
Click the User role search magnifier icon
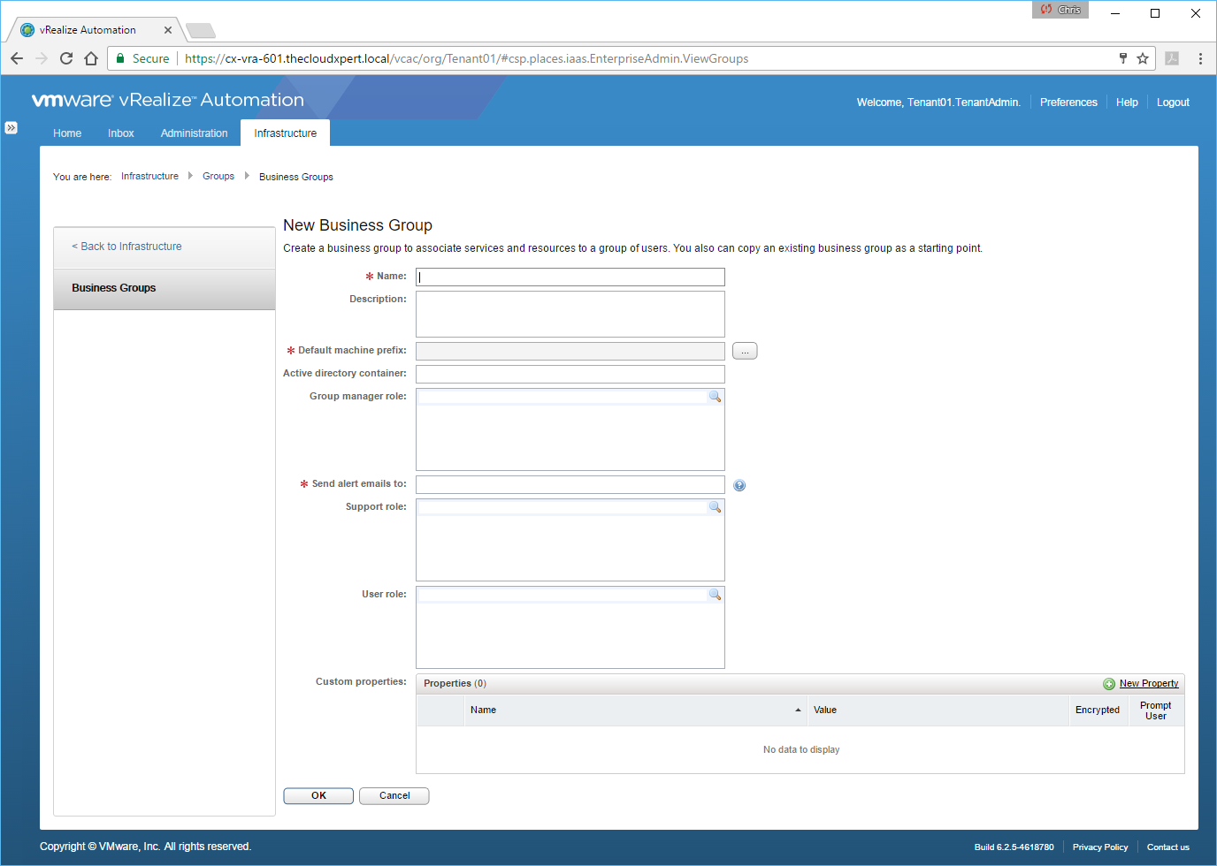point(715,596)
